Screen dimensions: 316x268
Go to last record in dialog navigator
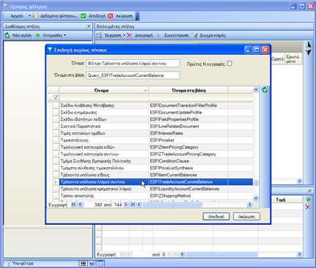tap(133, 204)
